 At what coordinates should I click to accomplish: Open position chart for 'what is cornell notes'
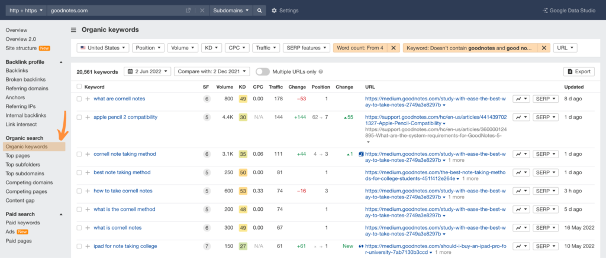coord(521,227)
